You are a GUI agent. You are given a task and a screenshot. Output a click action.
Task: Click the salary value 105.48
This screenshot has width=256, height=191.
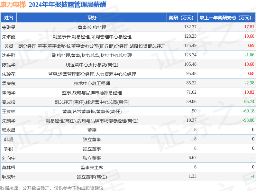[190, 64]
